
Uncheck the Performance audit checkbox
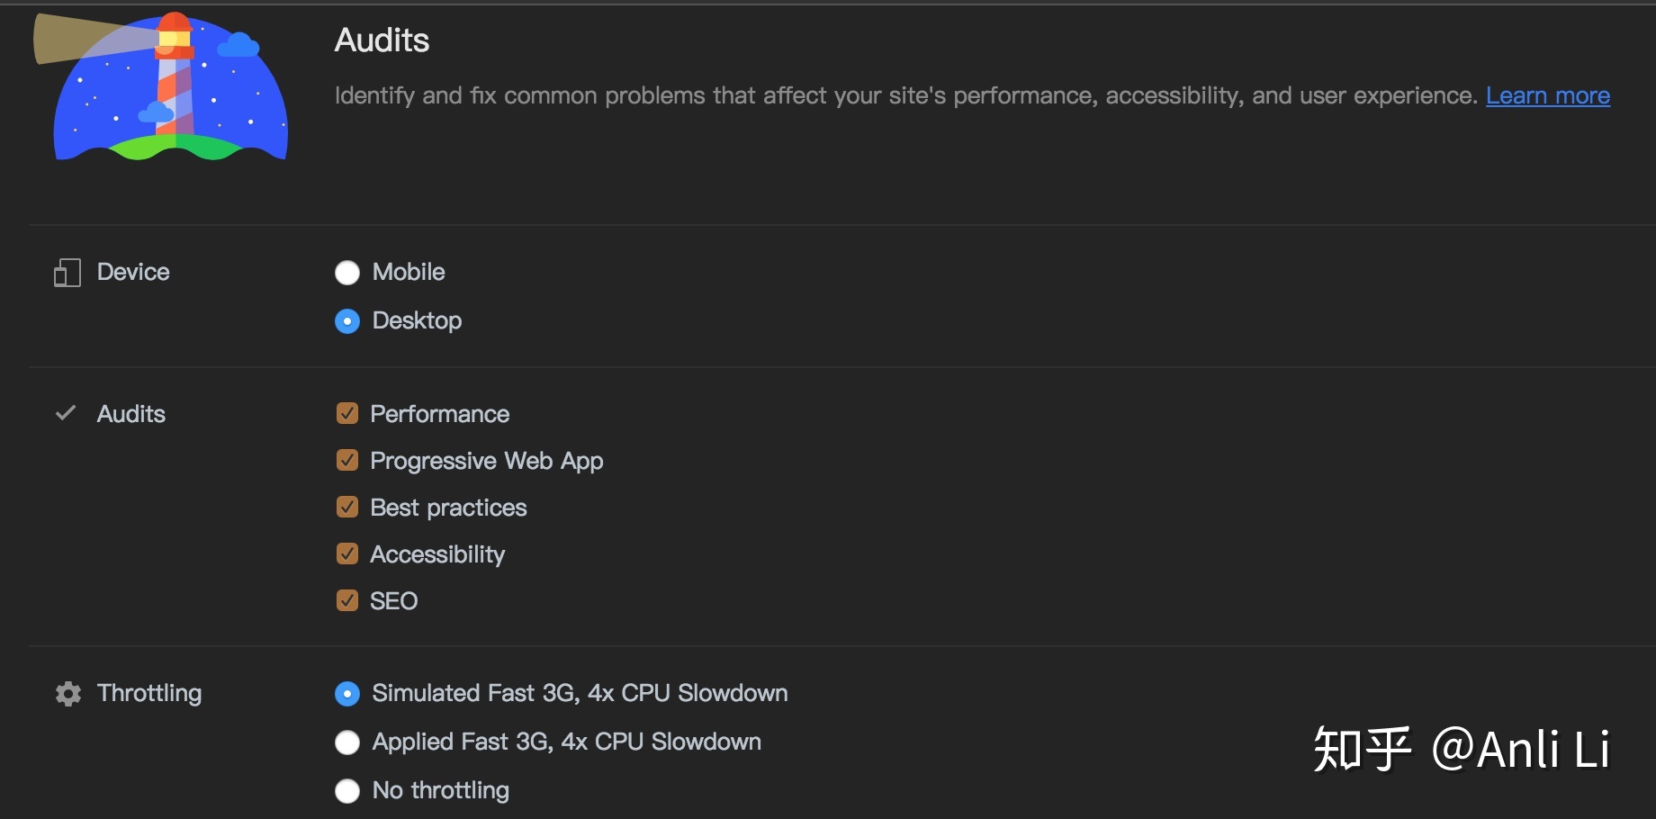point(347,413)
